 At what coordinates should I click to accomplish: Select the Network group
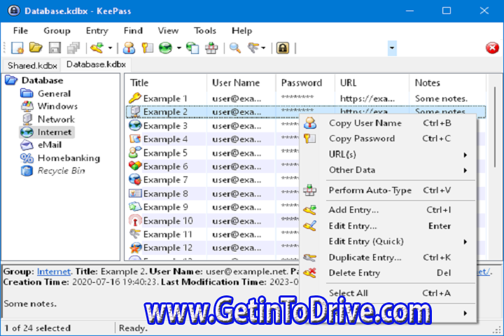(56, 119)
